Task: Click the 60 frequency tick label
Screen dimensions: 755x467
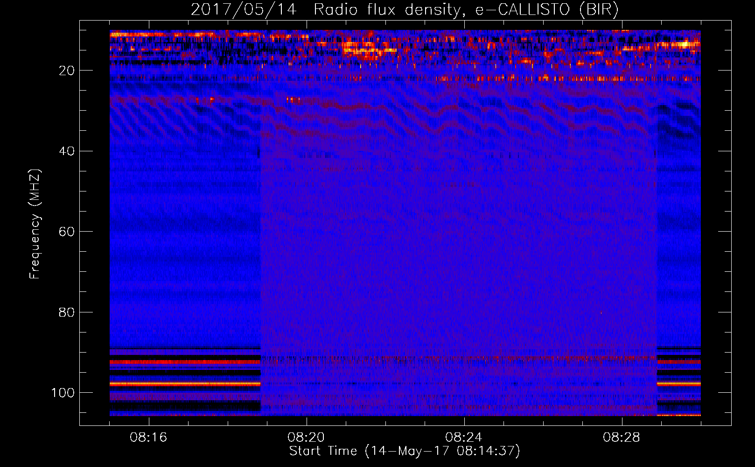Action: point(67,232)
